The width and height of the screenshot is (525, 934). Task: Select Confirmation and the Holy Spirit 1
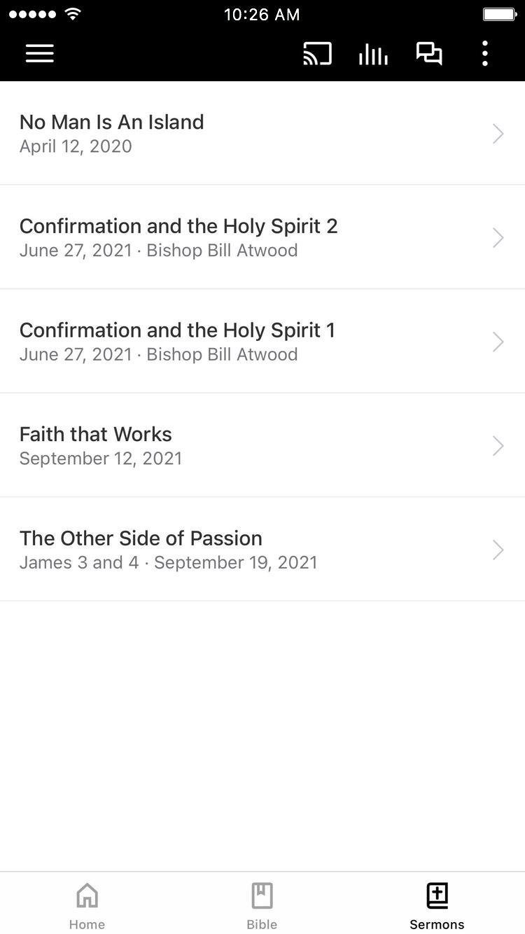pos(177,330)
